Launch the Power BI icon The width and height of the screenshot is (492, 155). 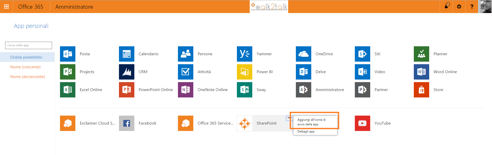pos(245,72)
